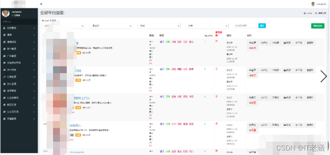Click 评论 comment button in third row

point(264,97)
